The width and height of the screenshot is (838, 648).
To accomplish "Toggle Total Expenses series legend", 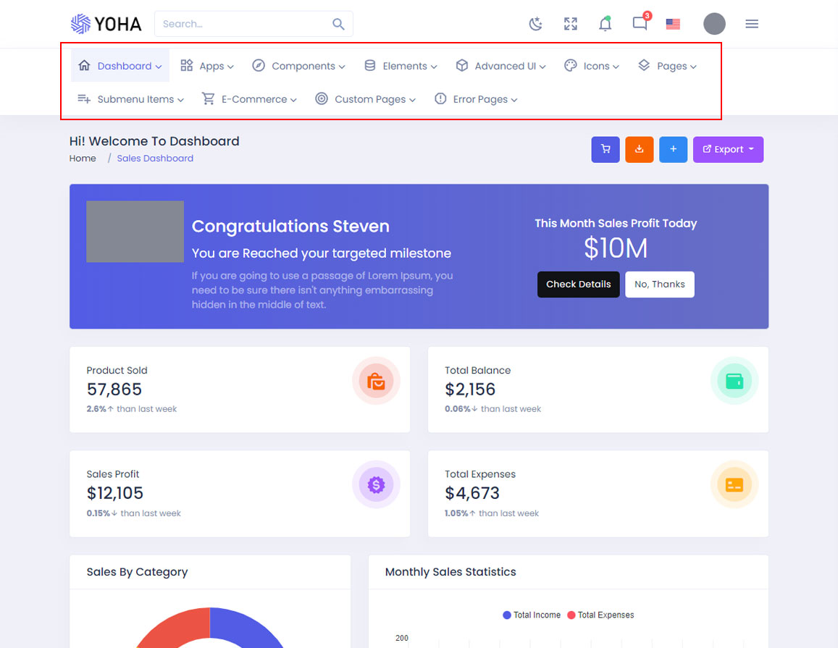I will coord(600,615).
